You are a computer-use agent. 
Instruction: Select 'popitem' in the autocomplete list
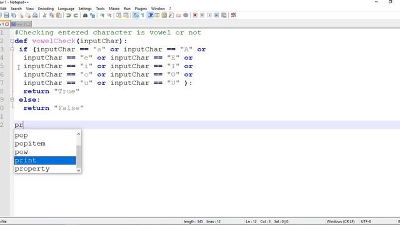click(x=45, y=144)
